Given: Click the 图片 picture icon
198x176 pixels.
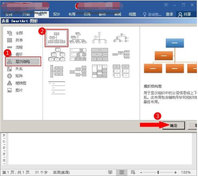Looking at the screenshot, I should 9,90.
